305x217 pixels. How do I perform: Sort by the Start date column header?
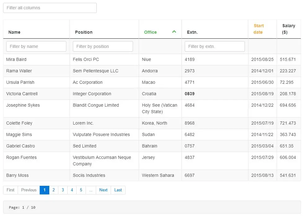259,29
